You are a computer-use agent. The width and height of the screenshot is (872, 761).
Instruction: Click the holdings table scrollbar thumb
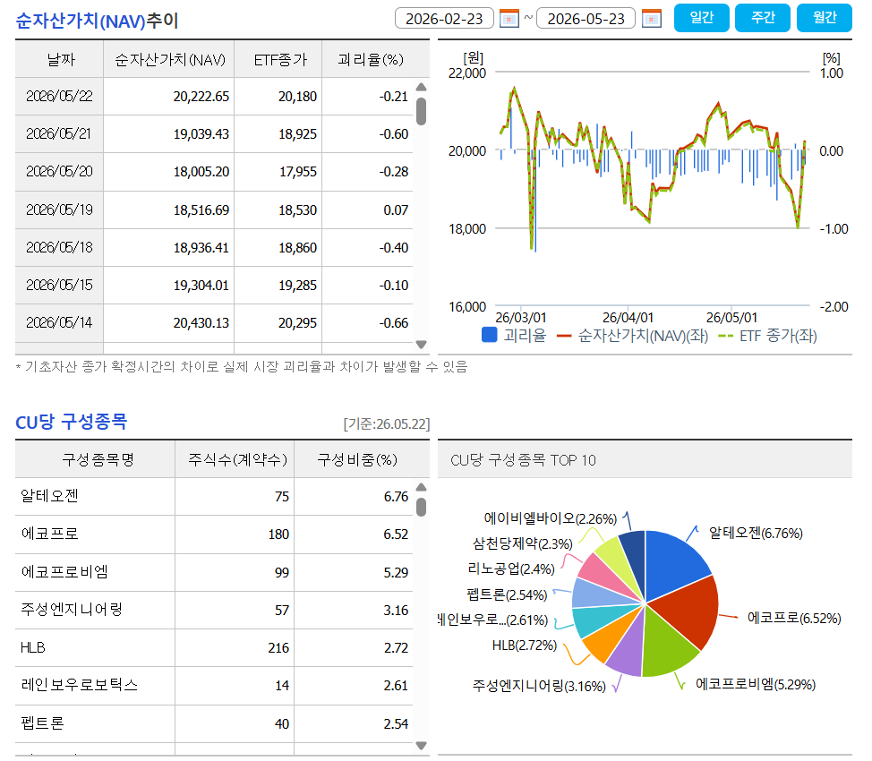click(x=421, y=508)
